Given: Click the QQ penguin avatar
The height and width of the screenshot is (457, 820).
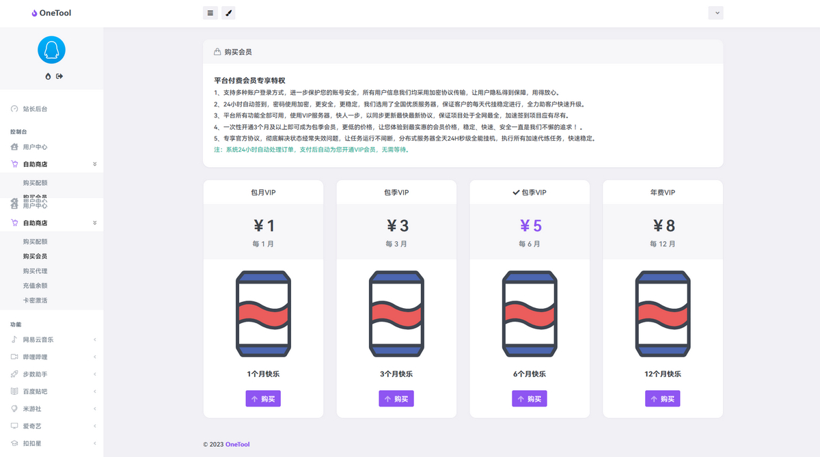Looking at the screenshot, I should click(x=51, y=50).
